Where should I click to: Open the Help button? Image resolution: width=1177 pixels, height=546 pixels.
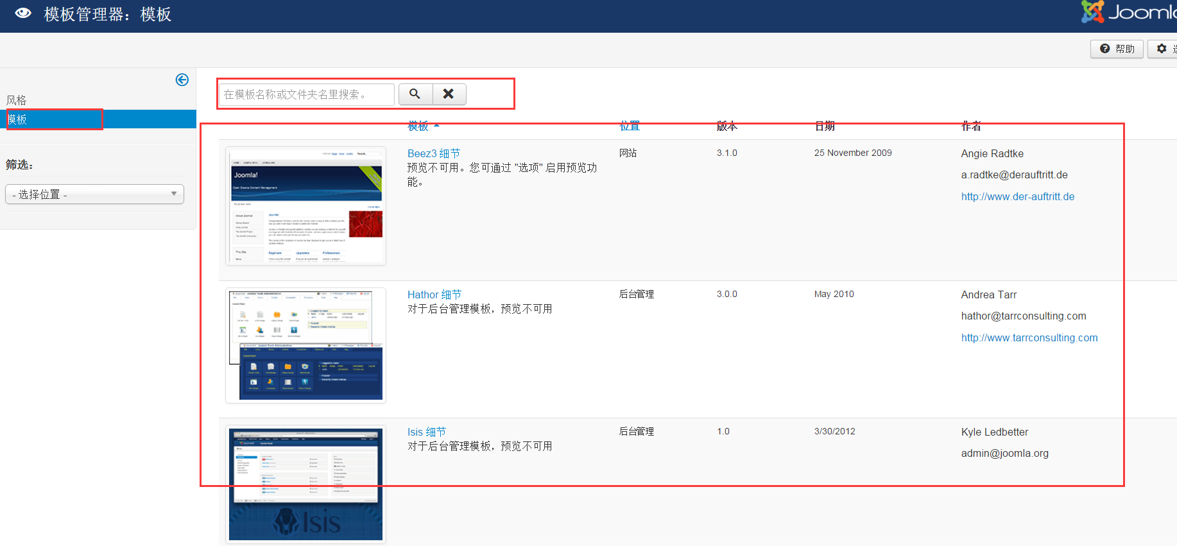click(1117, 49)
